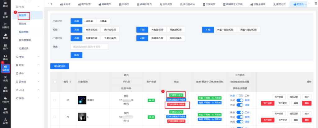This screenshot has height=128, width=318.
Task: Open 设置 (Settings) in the sidebar
Action: point(5,121)
